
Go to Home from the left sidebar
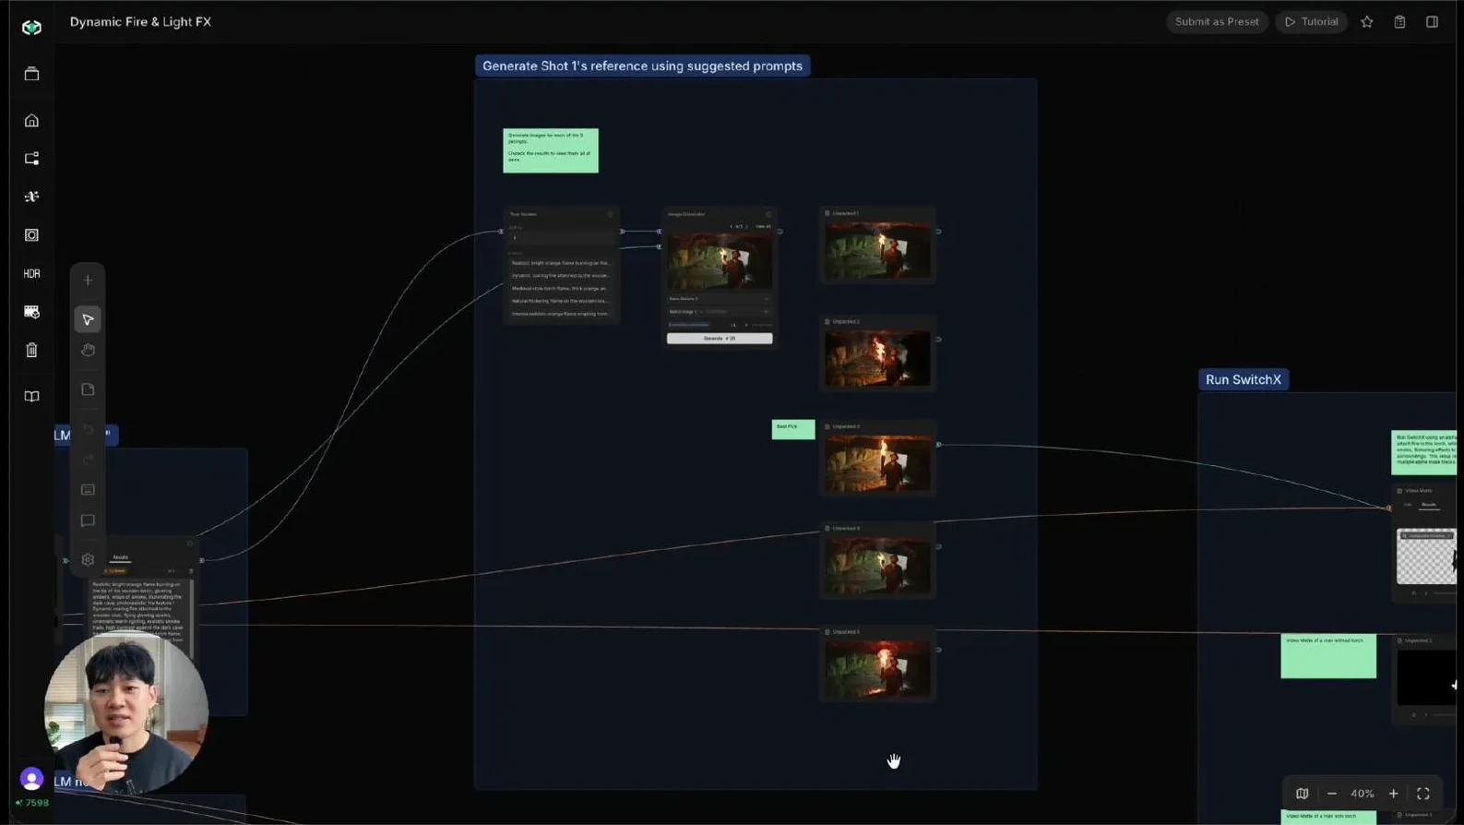pyautogui.click(x=31, y=121)
